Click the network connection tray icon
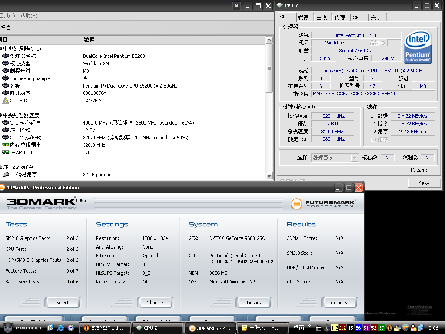 click(x=420, y=328)
